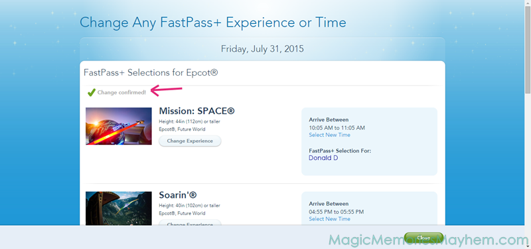The width and height of the screenshot is (531, 249).
Task: Click the Friday, July 31, 2015 date header
Action: [262, 49]
